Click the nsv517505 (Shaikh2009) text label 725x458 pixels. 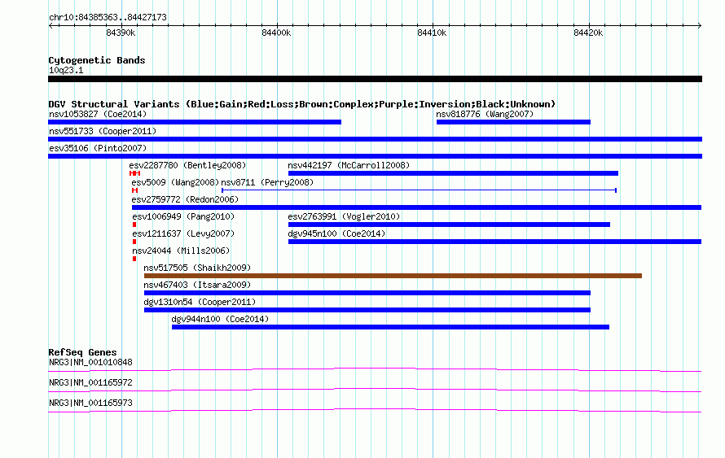coord(197,268)
